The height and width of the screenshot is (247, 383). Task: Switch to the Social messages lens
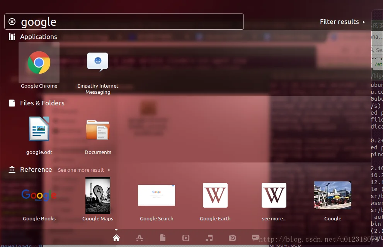[255, 237]
